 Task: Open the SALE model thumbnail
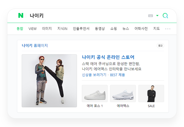coord(151,93)
